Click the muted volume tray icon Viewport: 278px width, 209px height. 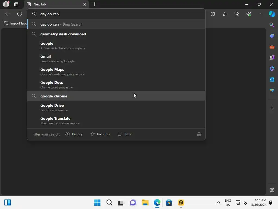pyautogui.click(x=245, y=202)
